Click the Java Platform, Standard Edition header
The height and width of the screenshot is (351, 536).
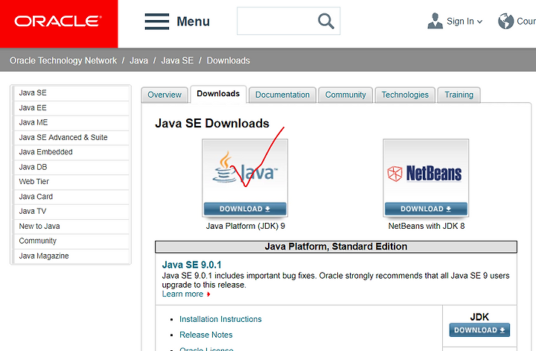click(x=336, y=247)
